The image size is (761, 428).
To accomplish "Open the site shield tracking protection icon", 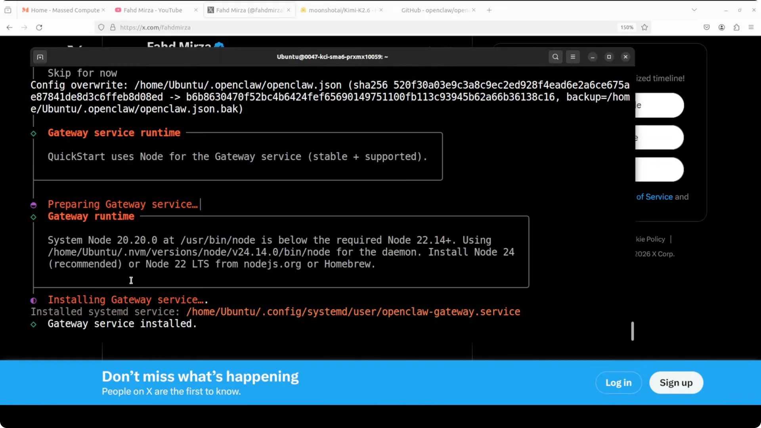I will click(x=101, y=27).
